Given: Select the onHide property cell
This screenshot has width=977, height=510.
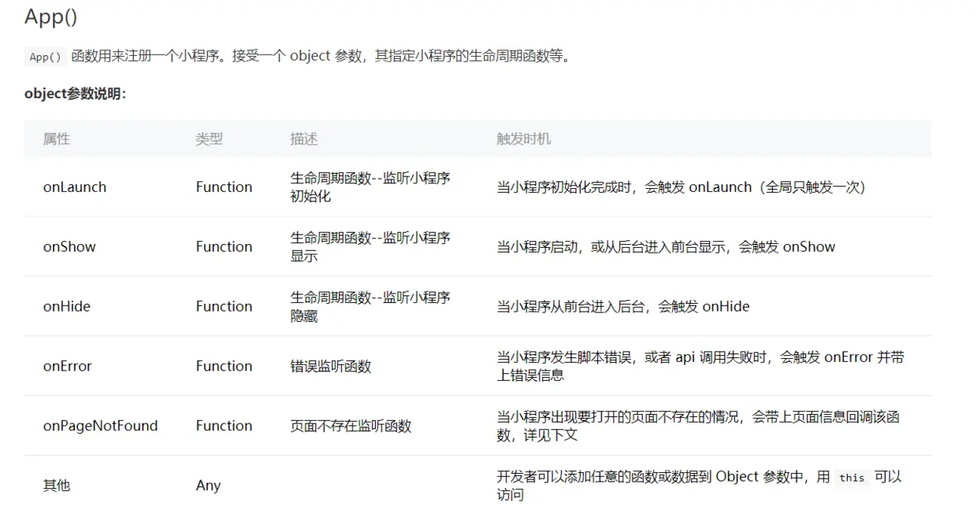Looking at the screenshot, I should pos(67,307).
